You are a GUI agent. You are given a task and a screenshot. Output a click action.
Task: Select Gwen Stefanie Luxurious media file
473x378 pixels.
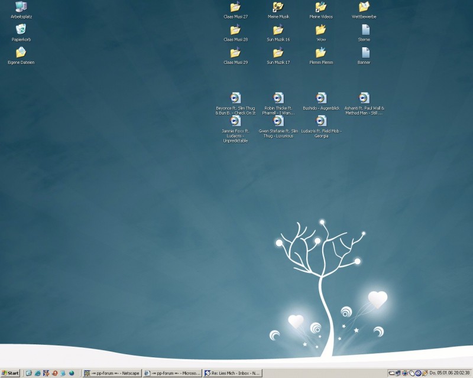pyautogui.click(x=278, y=121)
